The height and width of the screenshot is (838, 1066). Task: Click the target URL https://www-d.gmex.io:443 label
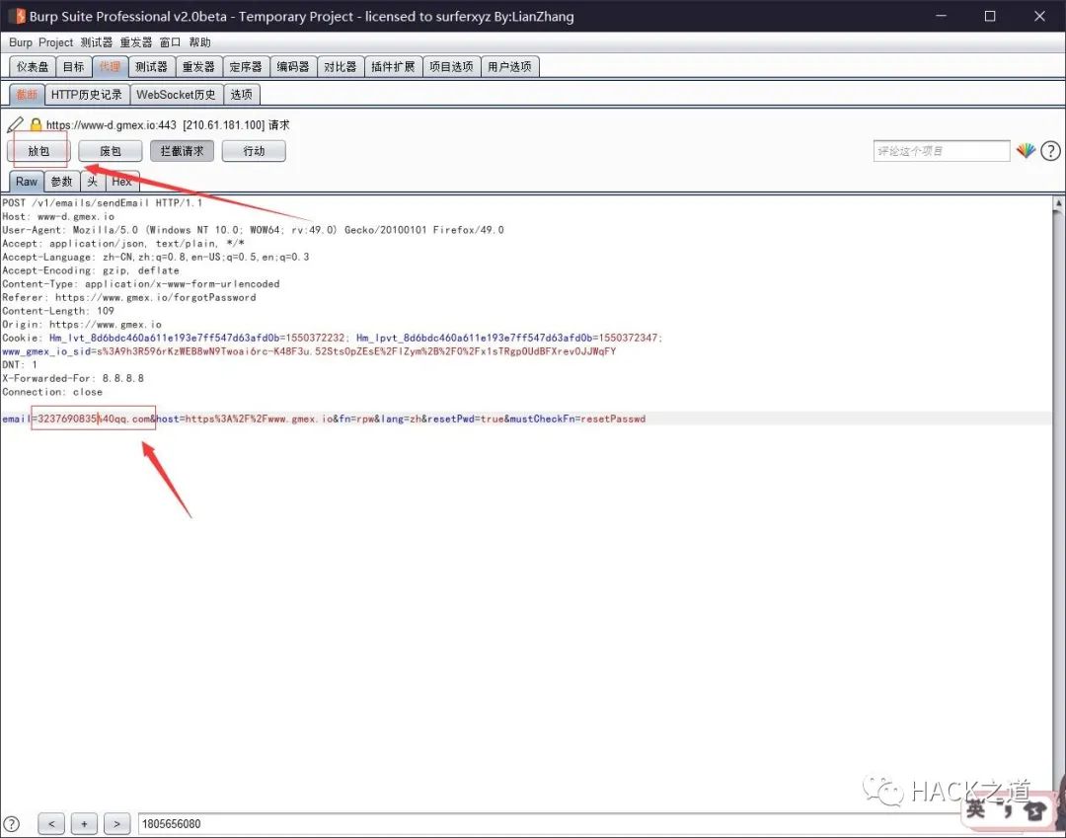(112, 125)
